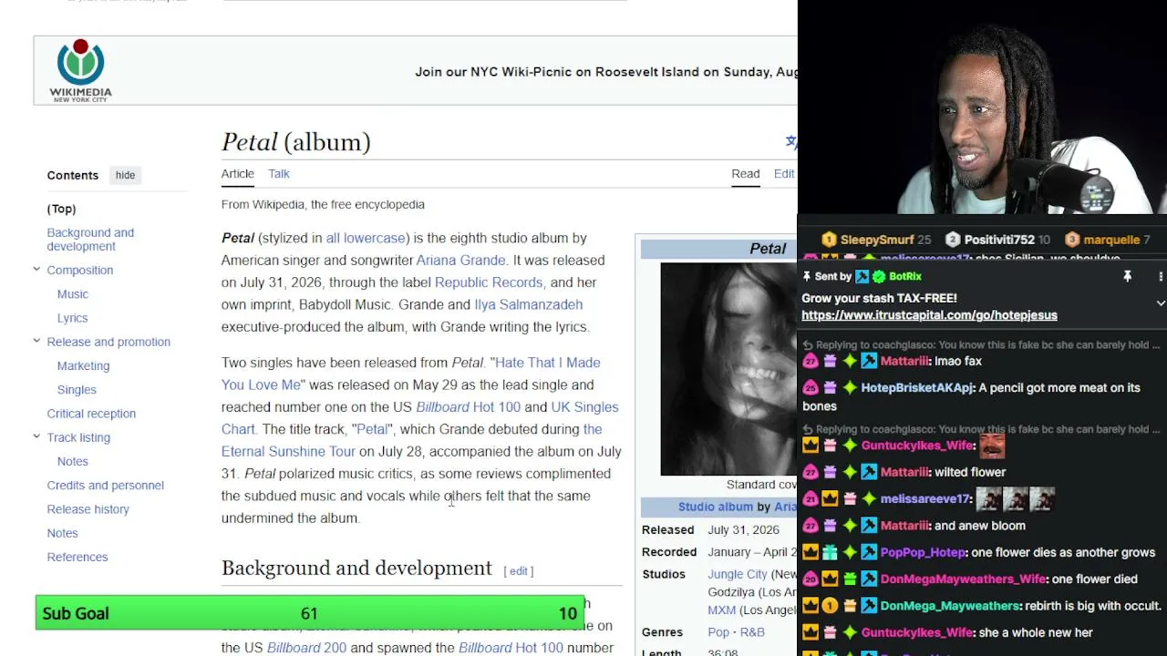
Task: Click moderator sword badge next to BotRix
Action: coord(862,277)
